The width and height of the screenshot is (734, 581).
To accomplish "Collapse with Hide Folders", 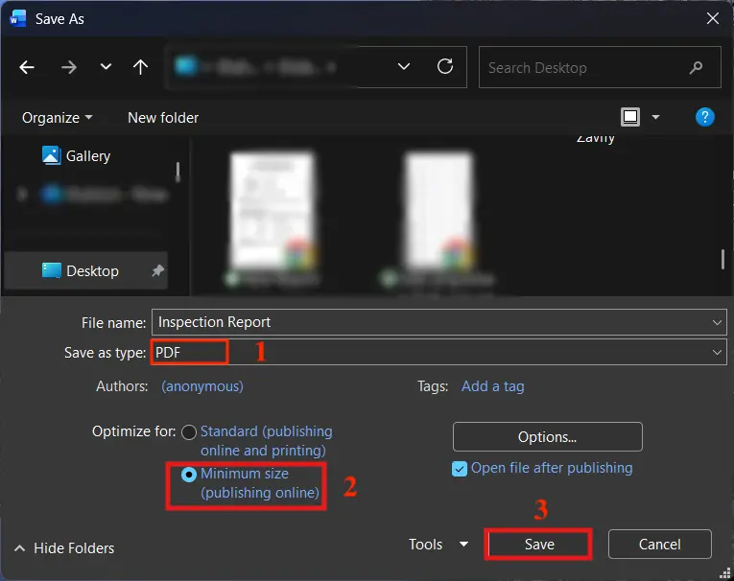I will coord(64,548).
